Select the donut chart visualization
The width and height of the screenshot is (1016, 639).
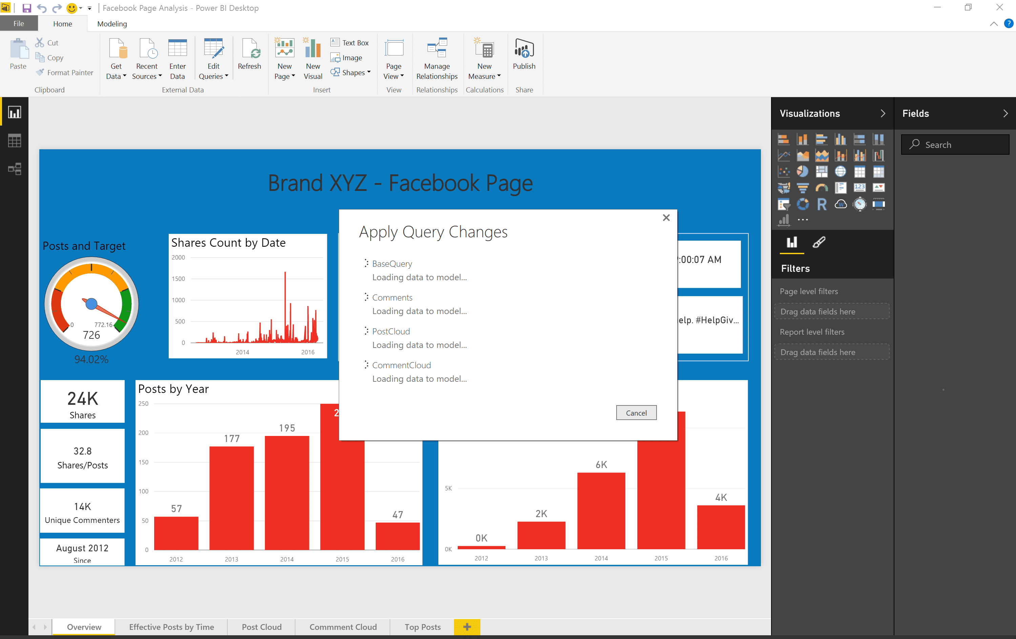803,204
